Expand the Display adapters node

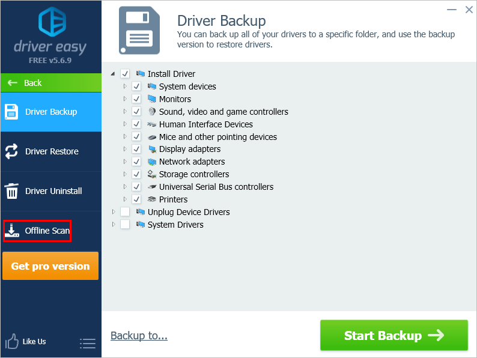(125, 149)
